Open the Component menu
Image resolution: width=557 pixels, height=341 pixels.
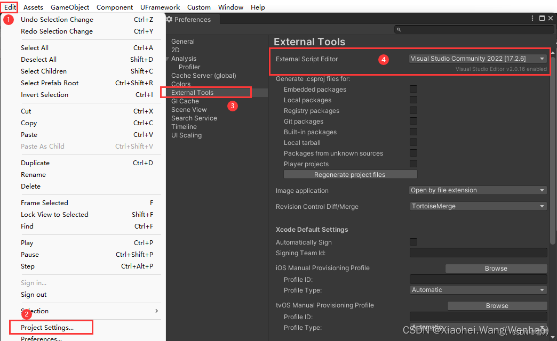[x=115, y=7]
